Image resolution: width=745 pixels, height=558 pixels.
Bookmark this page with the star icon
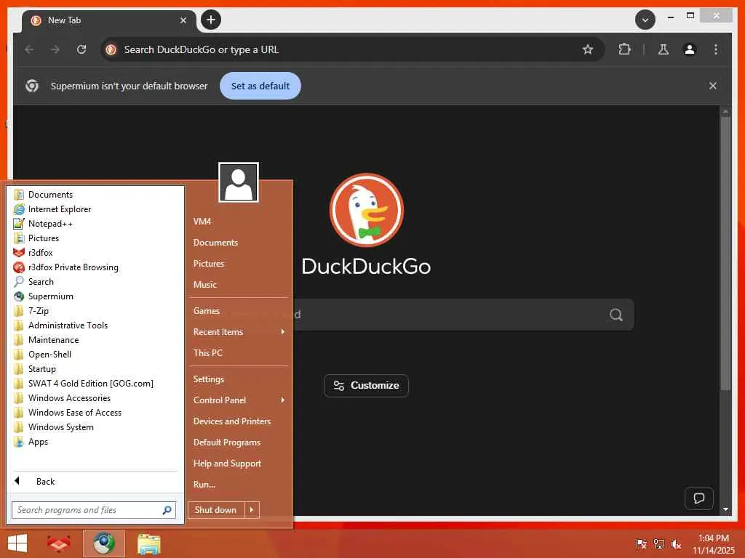(588, 49)
